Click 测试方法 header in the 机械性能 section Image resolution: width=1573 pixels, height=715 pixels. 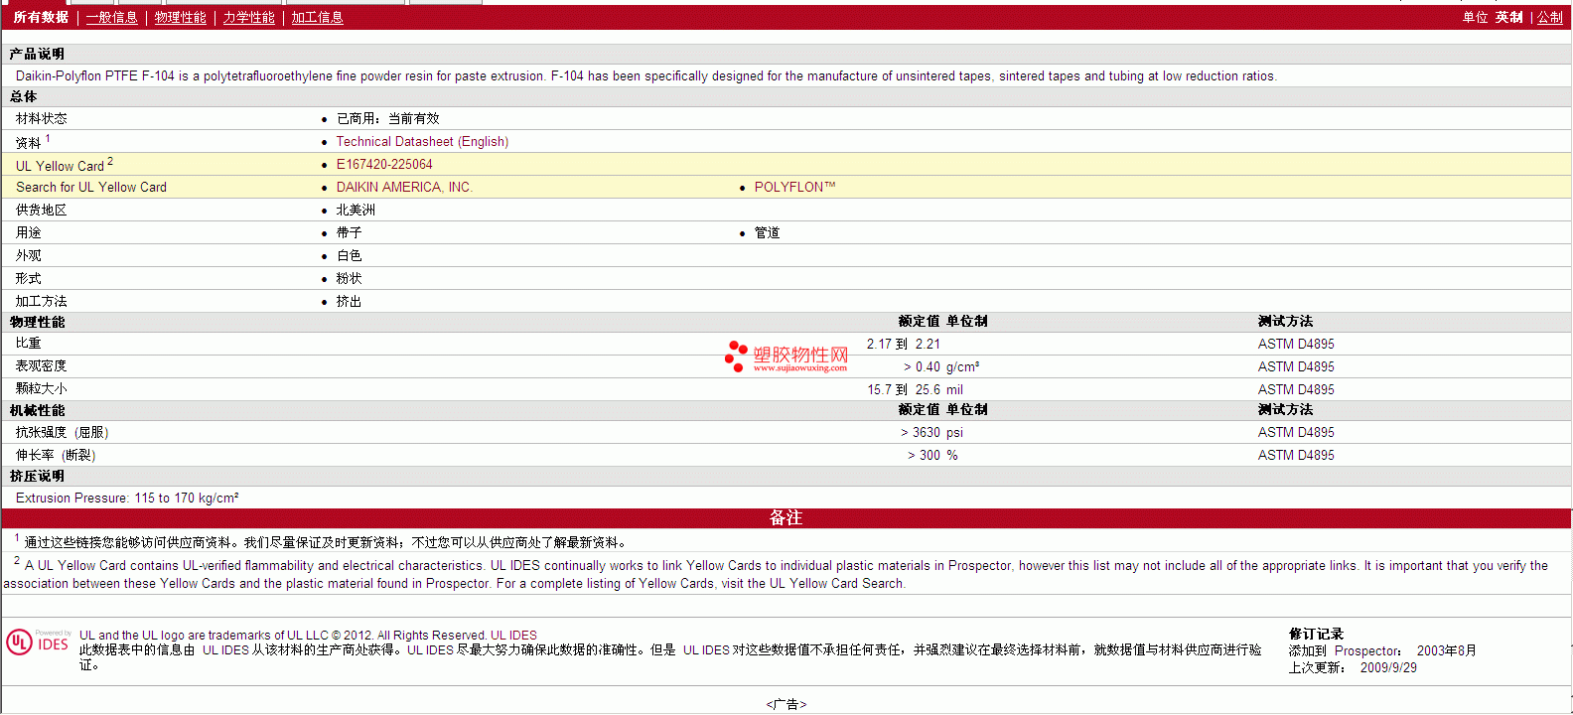tap(1285, 410)
